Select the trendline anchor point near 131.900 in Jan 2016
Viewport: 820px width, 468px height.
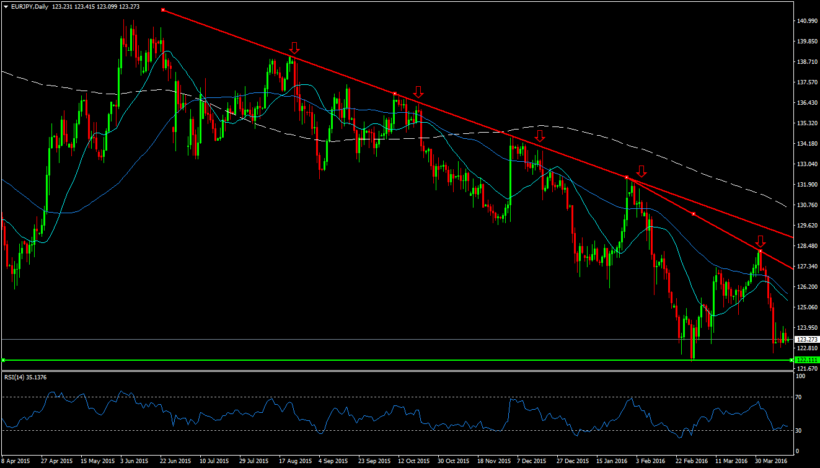coord(627,177)
